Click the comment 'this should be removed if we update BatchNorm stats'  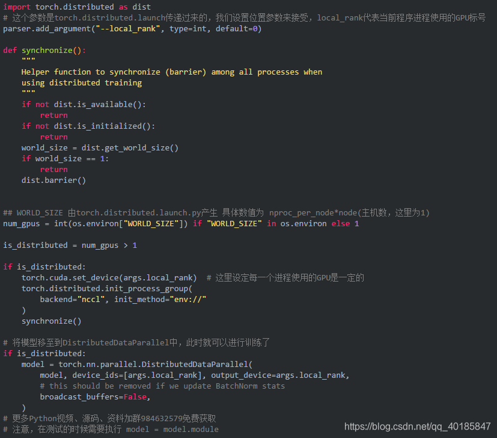[162, 386]
